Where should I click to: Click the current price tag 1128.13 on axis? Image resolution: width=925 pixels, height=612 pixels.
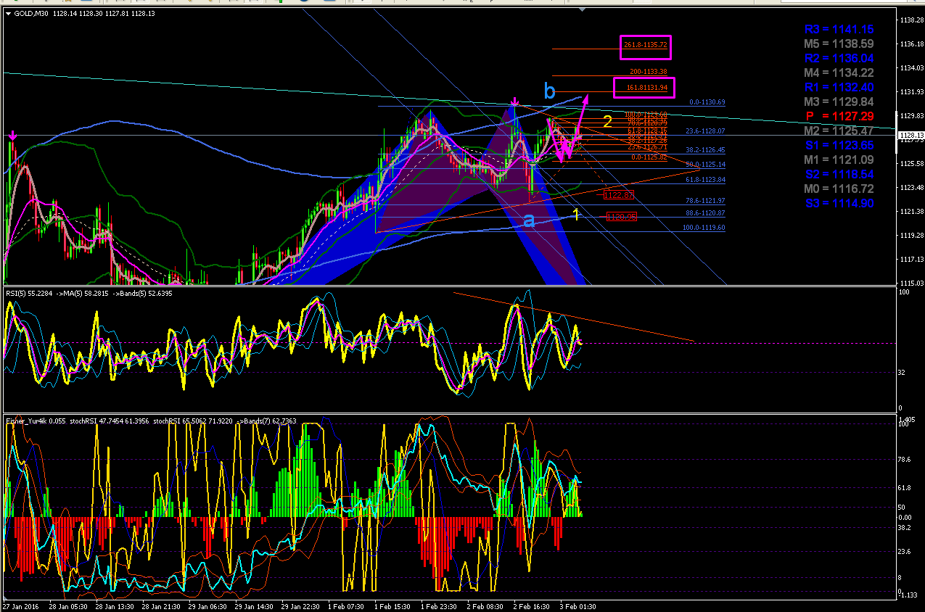(910, 136)
